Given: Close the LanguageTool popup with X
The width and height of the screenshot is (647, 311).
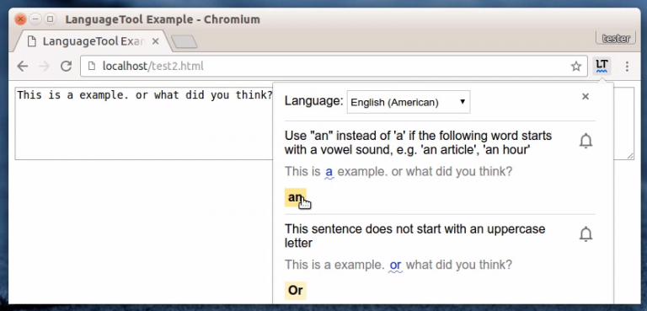Looking at the screenshot, I should click(586, 96).
